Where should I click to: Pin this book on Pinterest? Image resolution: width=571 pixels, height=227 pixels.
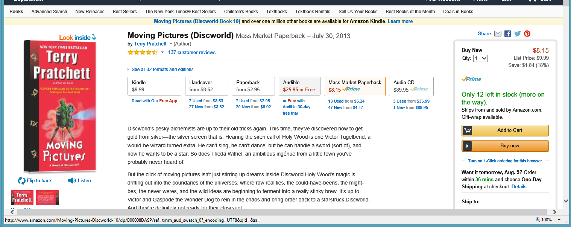pos(527,34)
